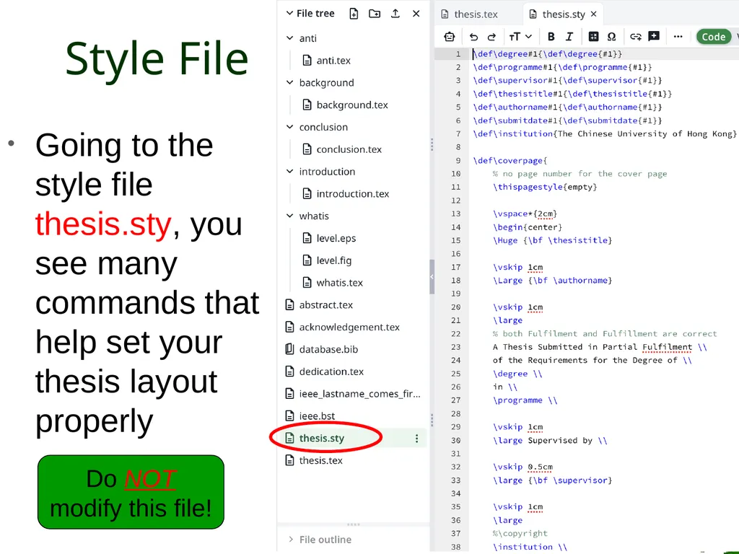Open conclusion.tex file
This screenshot has width=739, height=554.
349,149
